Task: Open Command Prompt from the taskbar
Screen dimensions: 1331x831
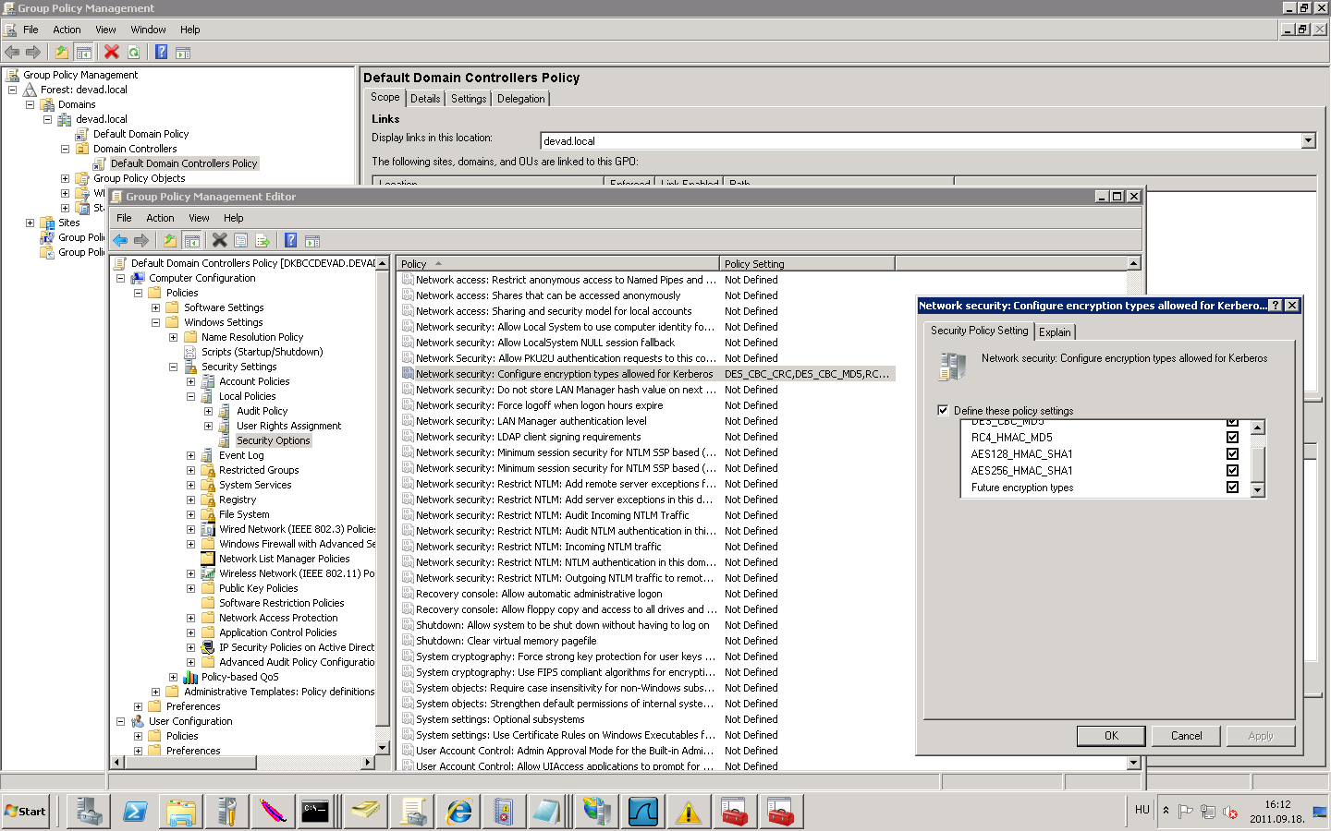Action: click(315, 812)
